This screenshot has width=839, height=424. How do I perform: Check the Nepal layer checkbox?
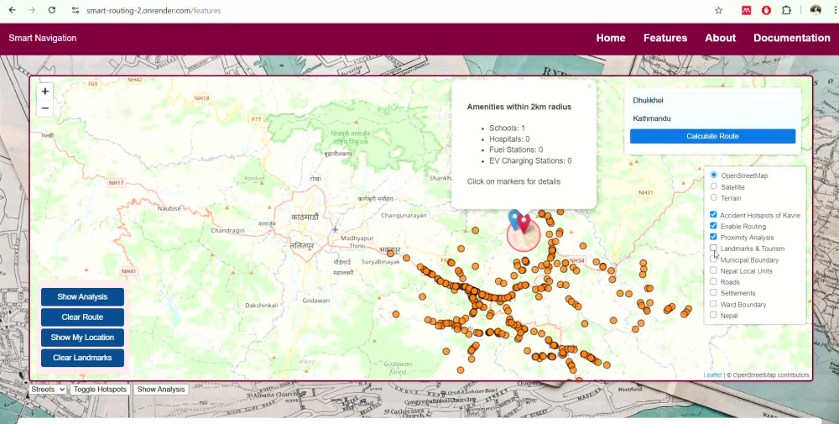coord(713,315)
